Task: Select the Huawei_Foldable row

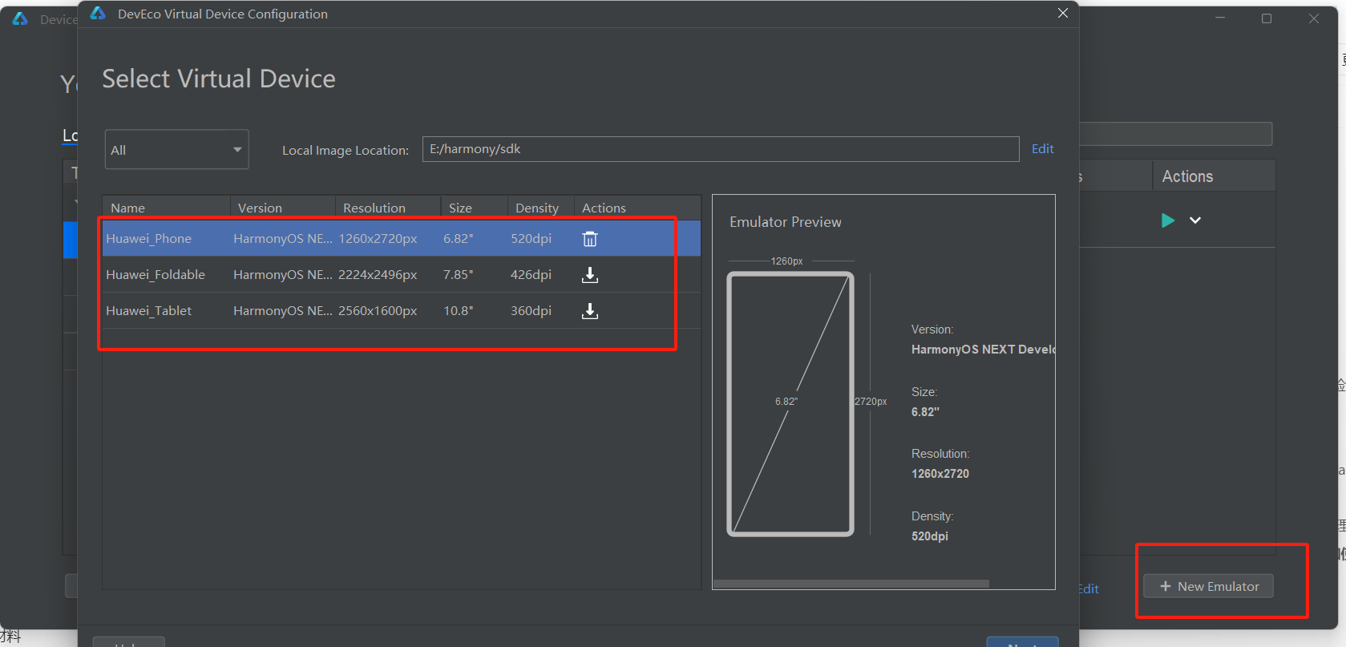Action: coord(402,275)
